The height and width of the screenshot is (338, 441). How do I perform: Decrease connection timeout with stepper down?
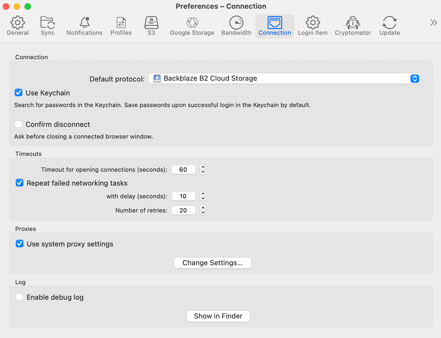(203, 172)
